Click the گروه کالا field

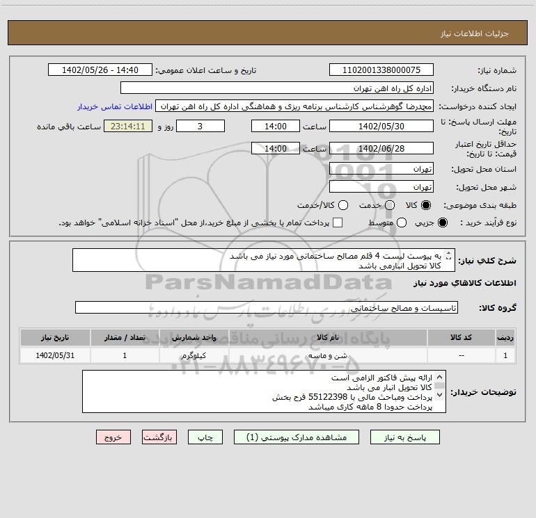[x=267, y=307]
